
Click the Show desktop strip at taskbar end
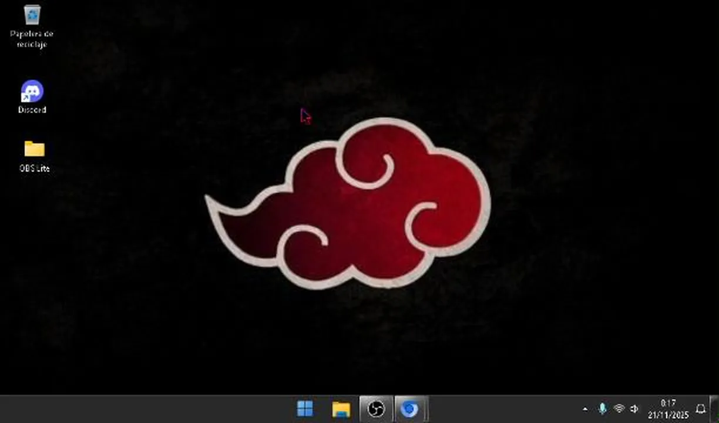[x=715, y=409]
